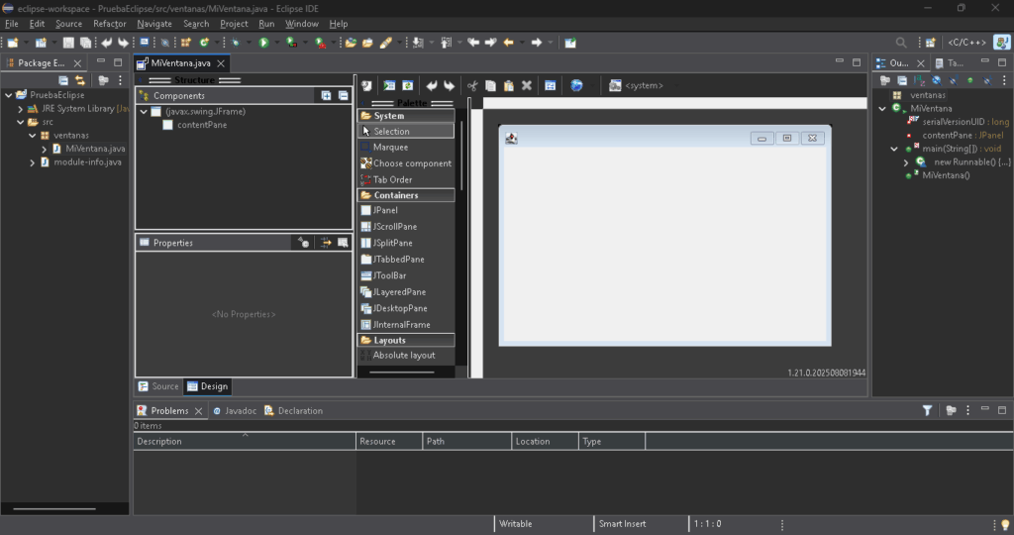Click the Filters funnel icon in the Problems view

(927, 410)
